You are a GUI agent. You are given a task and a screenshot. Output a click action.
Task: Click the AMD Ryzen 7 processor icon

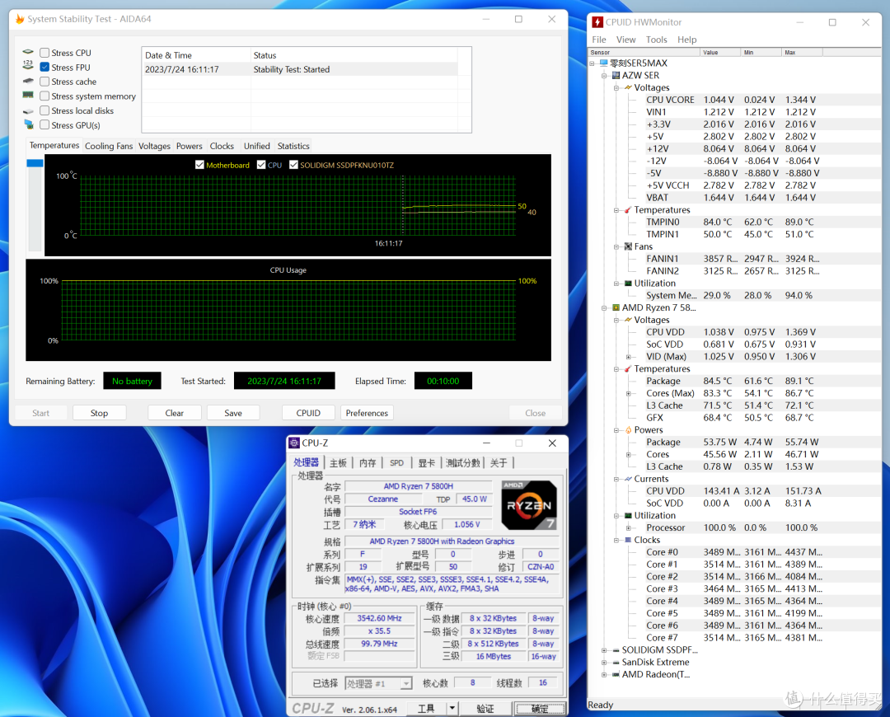pyautogui.click(x=615, y=307)
